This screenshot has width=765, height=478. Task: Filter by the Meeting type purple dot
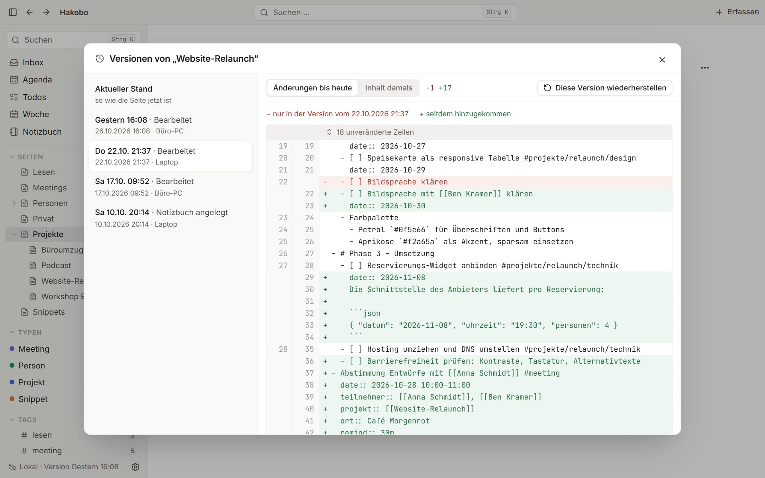(12, 349)
